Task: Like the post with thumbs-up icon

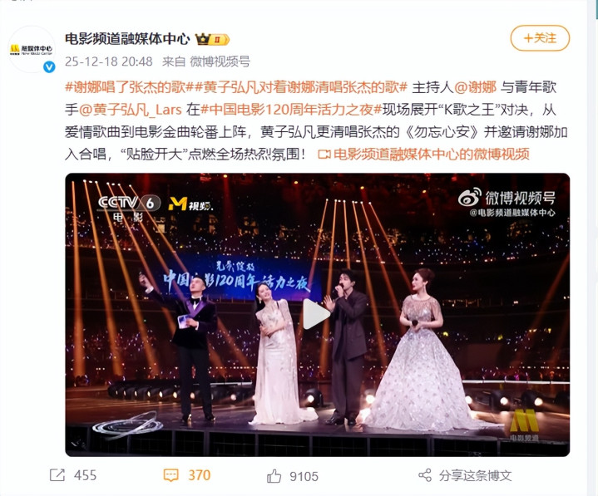Action: tap(274, 476)
